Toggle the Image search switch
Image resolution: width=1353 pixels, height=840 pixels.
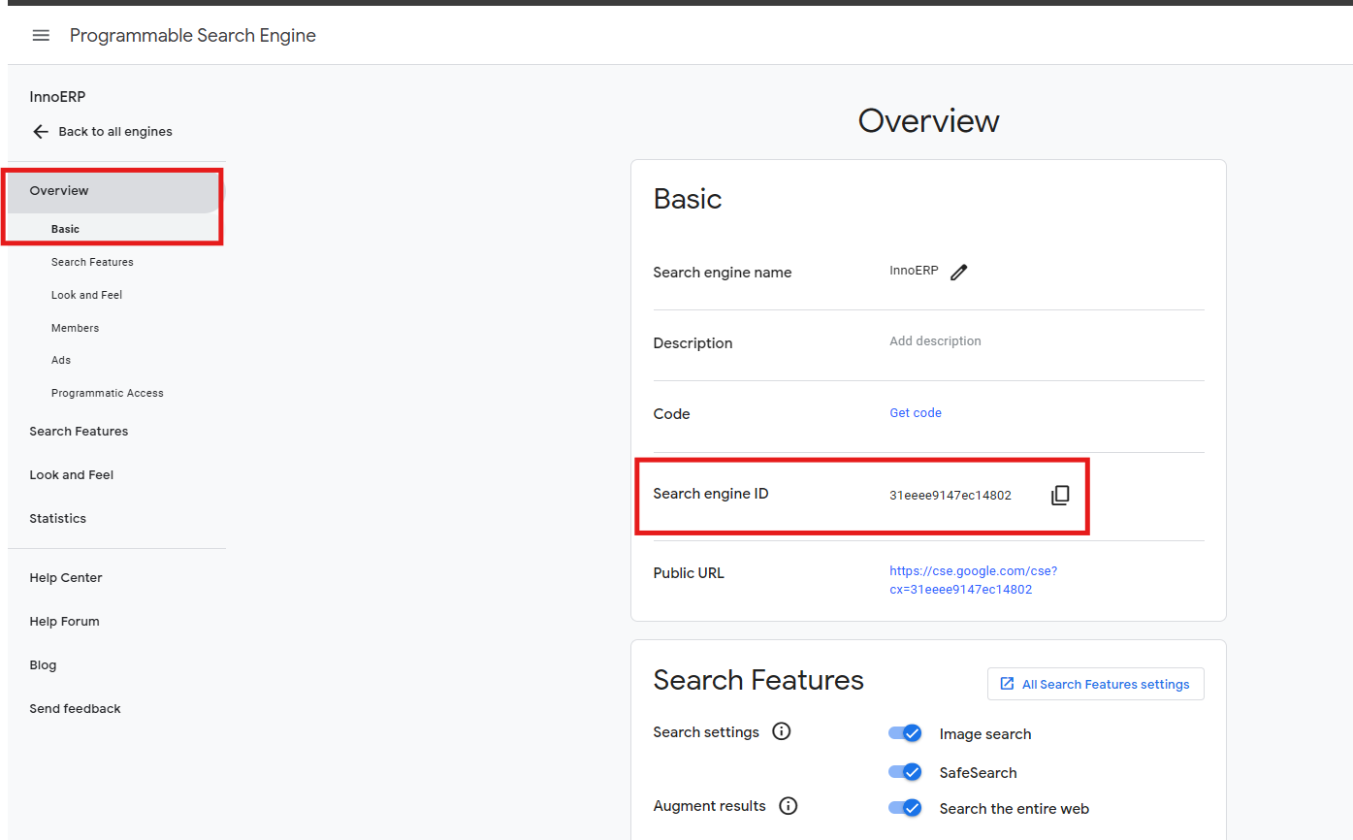point(905,733)
